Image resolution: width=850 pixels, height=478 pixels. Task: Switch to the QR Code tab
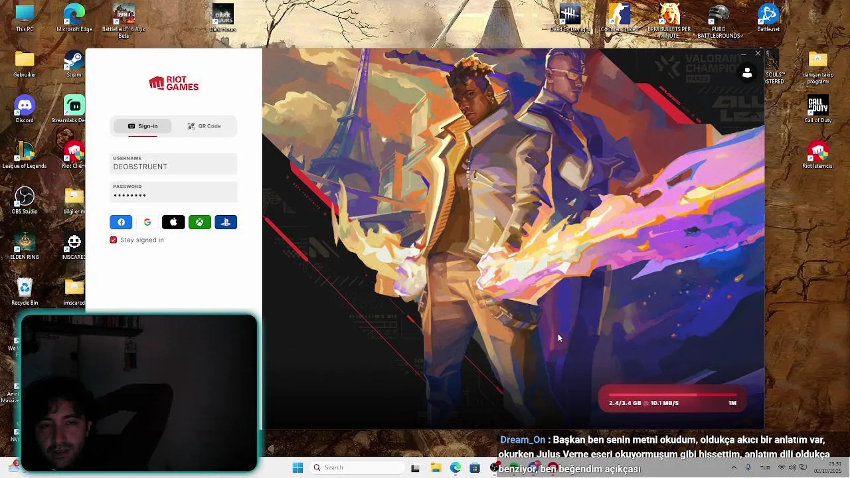(204, 126)
